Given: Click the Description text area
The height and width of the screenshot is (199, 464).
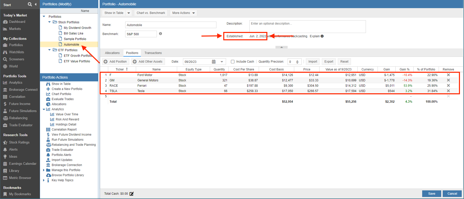Looking at the screenshot, I should (307, 27).
